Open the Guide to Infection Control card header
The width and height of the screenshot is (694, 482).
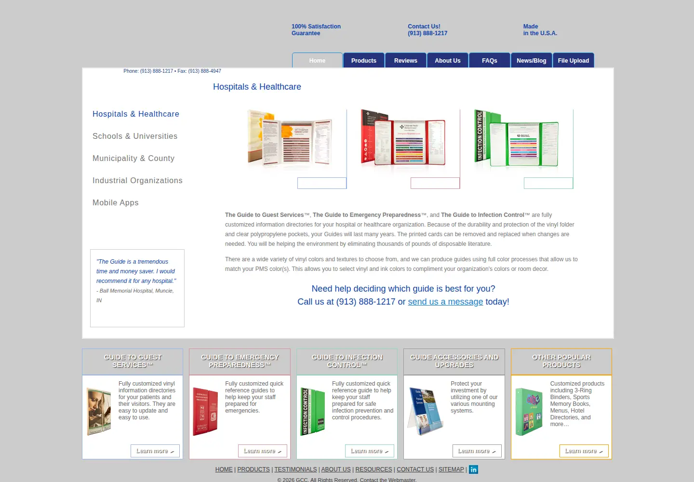click(347, 361)
